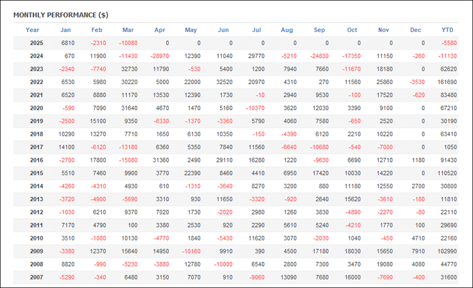Click the MONTHLY PERFORMANCE ($) title
473x288 pixels.
60,15
